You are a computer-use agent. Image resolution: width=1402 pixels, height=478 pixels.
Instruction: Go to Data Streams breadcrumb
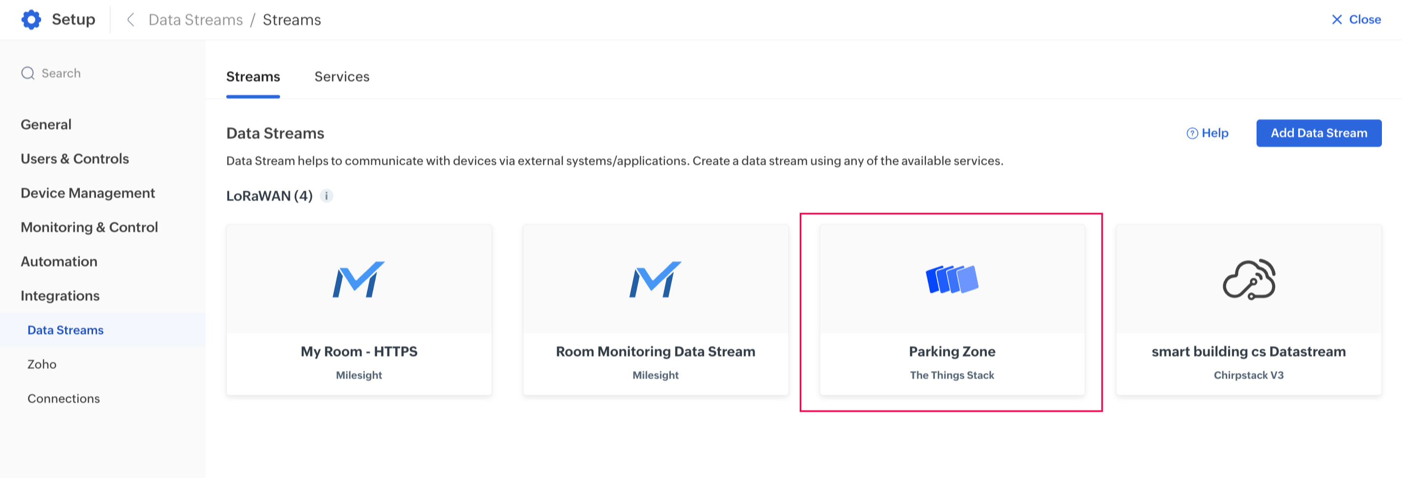(x=195, y=20)
